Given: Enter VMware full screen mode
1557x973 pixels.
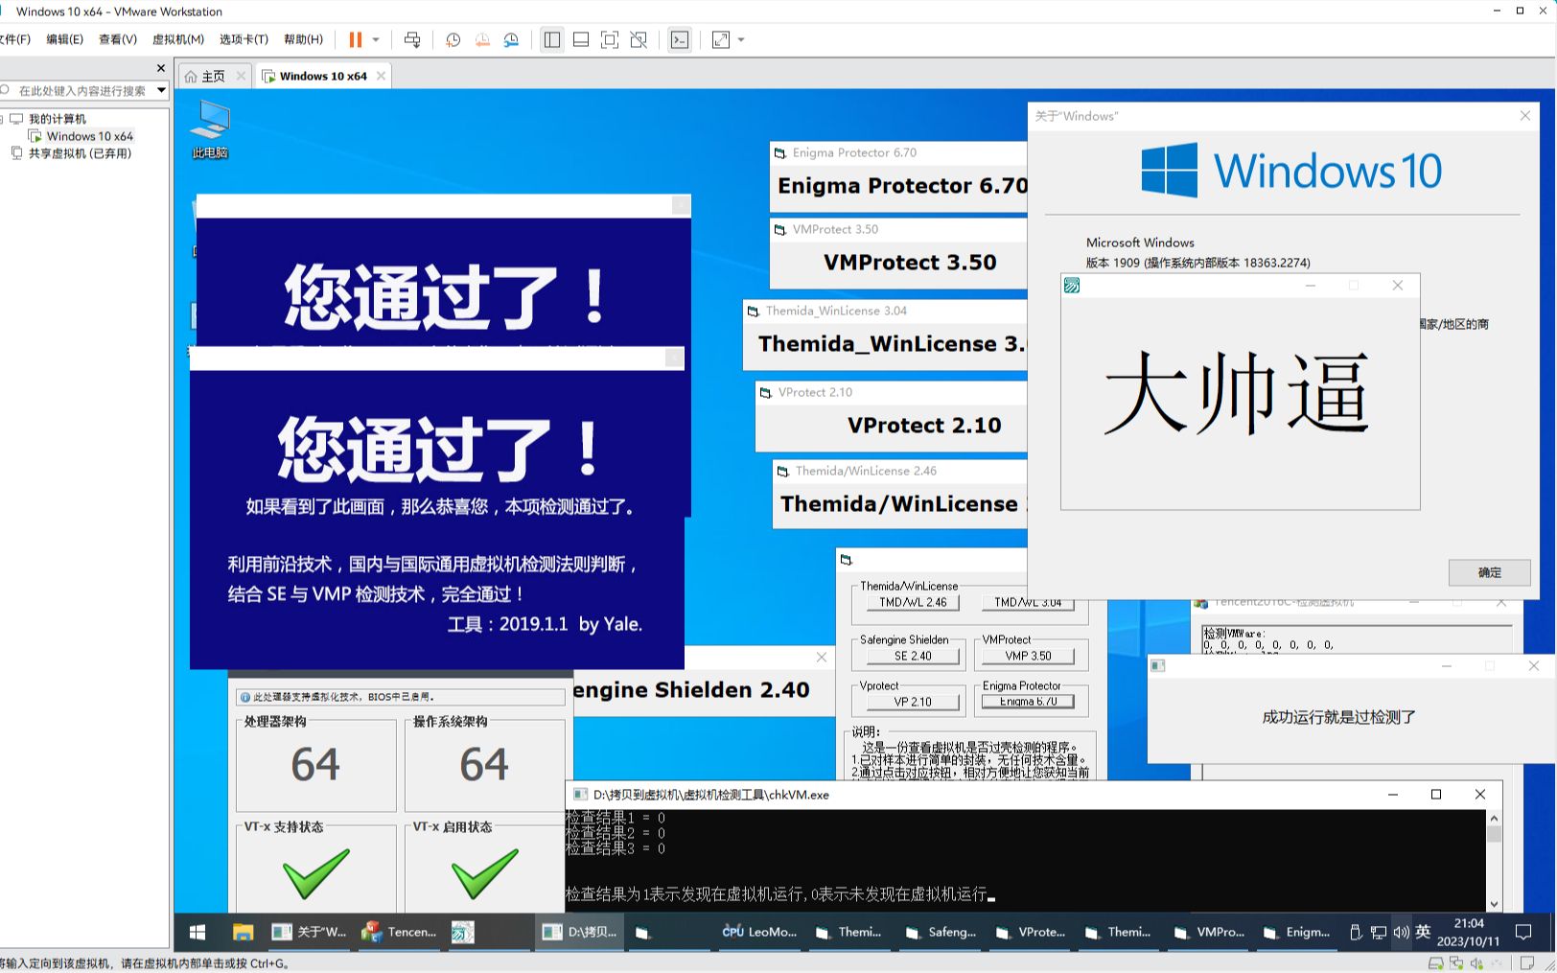Looking at the screenshot, I should click(x=610, y=39).
